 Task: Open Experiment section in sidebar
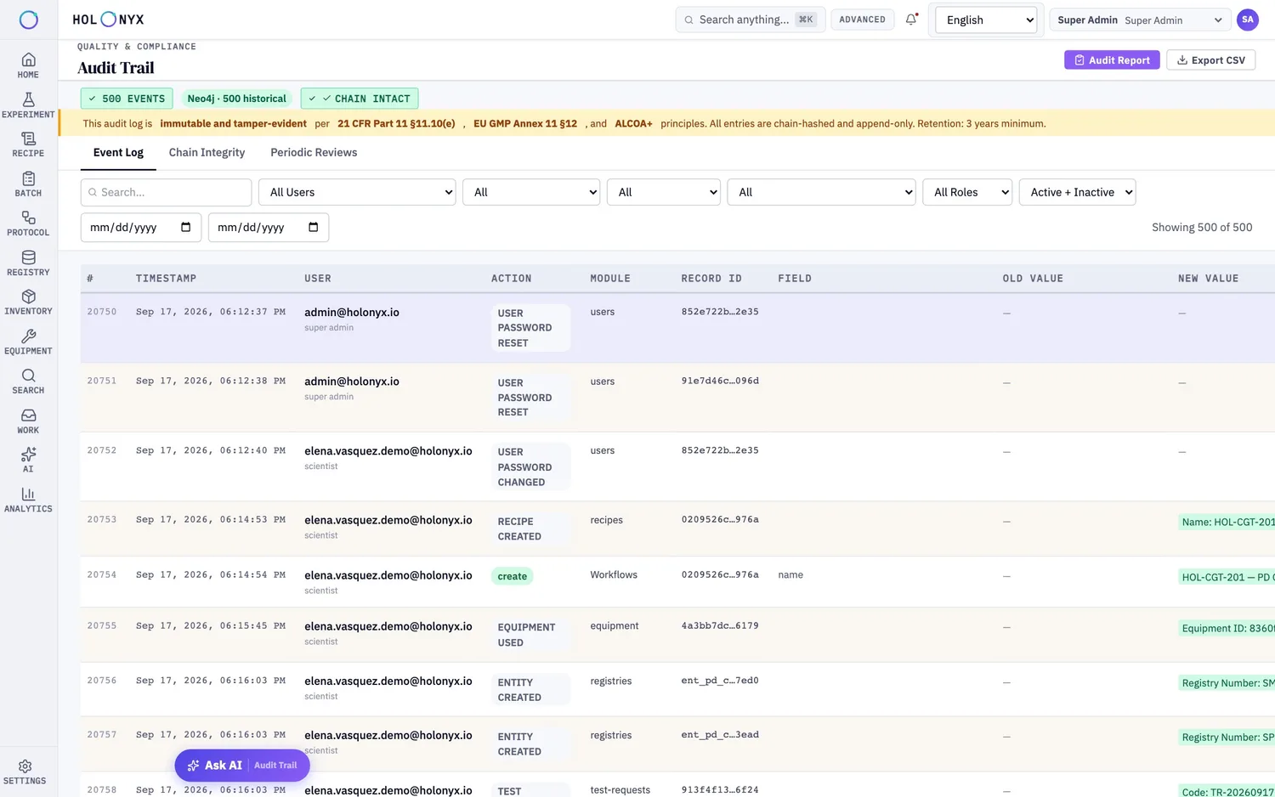[28, 105]
